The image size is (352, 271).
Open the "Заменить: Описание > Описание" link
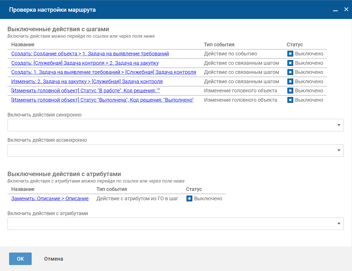point(50,198)
